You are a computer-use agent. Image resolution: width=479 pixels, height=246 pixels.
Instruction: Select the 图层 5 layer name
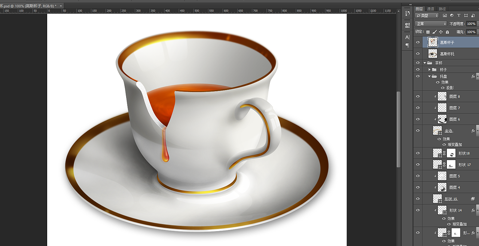coord(455,176)
